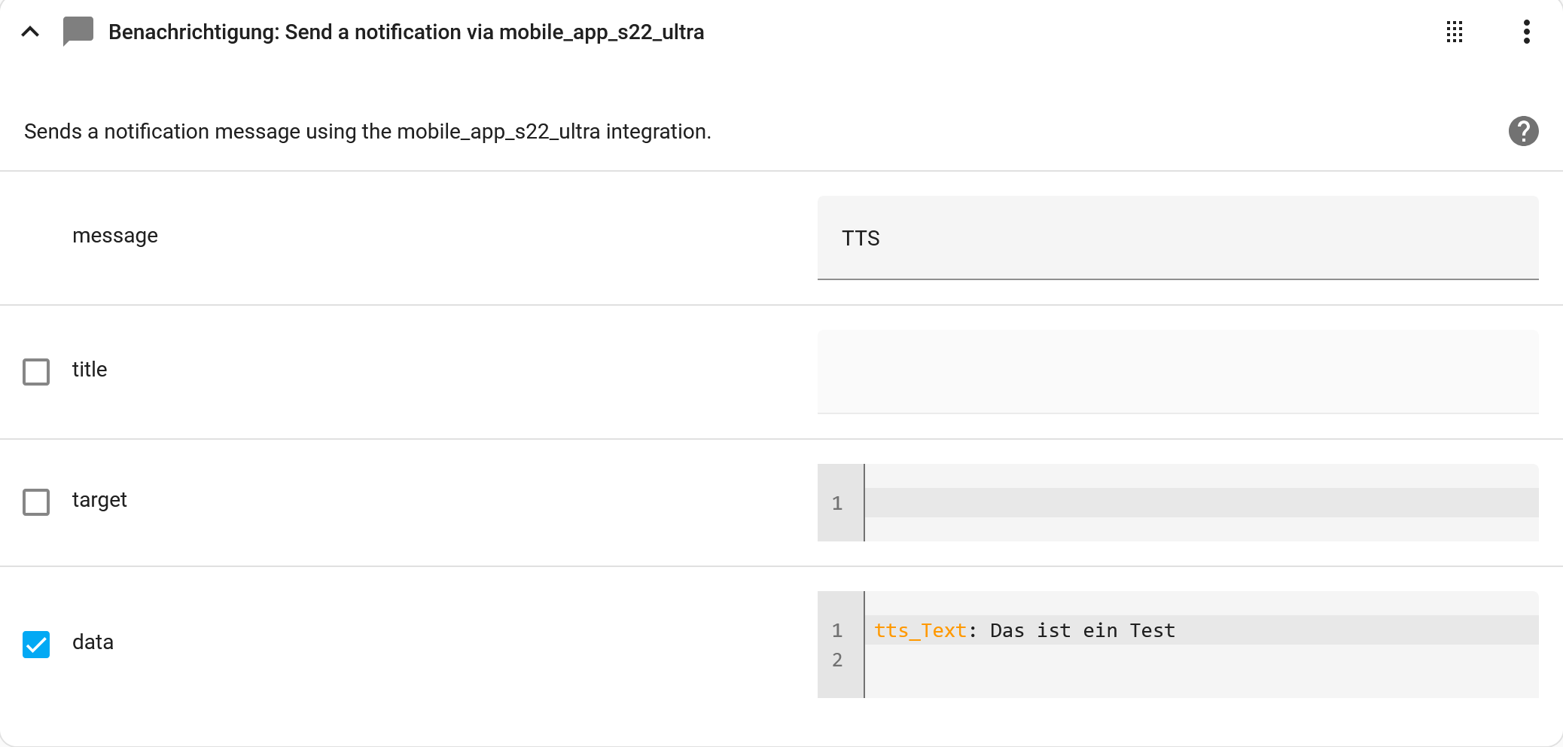Grab the drag handle grid icon

click(1455, 32)
